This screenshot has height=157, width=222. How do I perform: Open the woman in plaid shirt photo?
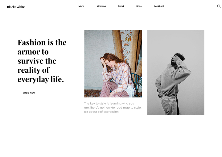(113, 63)
